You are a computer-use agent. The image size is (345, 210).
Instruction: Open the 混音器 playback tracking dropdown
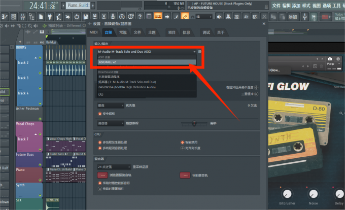pyautogui.click(x=110, y=123)
